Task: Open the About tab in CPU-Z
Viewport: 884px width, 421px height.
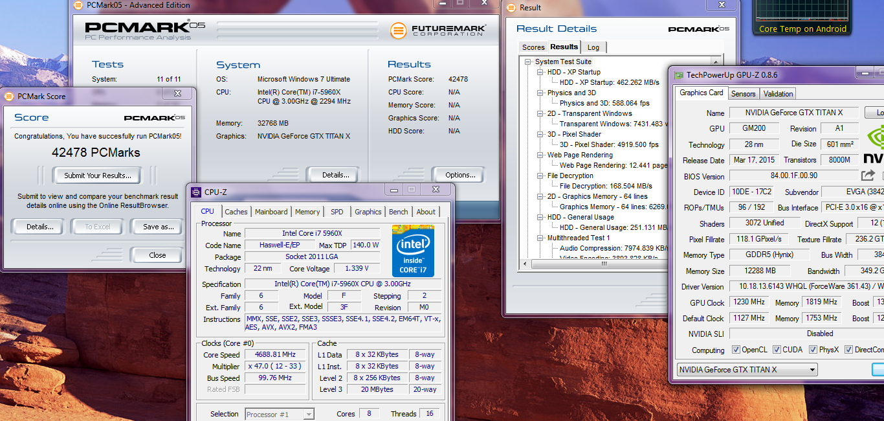Action: pos(426,212)
